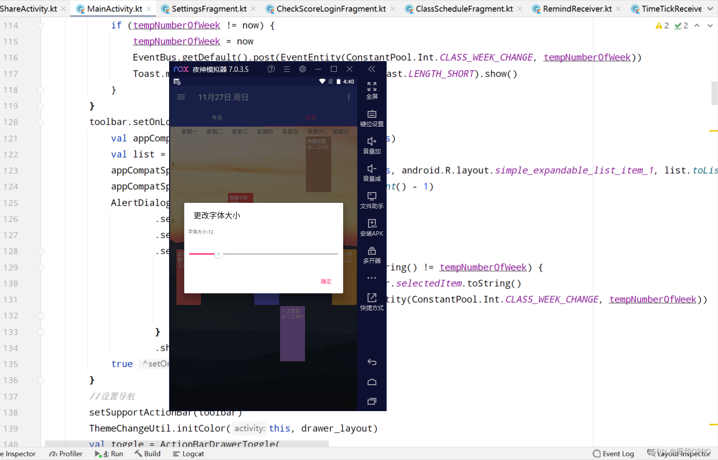Screen dimensions: 718x460
Task: Open the Event Log panel
Action: [613, 454]
